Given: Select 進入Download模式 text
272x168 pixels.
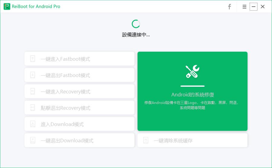Looking at the screenshot, I should tap(62, 124).
